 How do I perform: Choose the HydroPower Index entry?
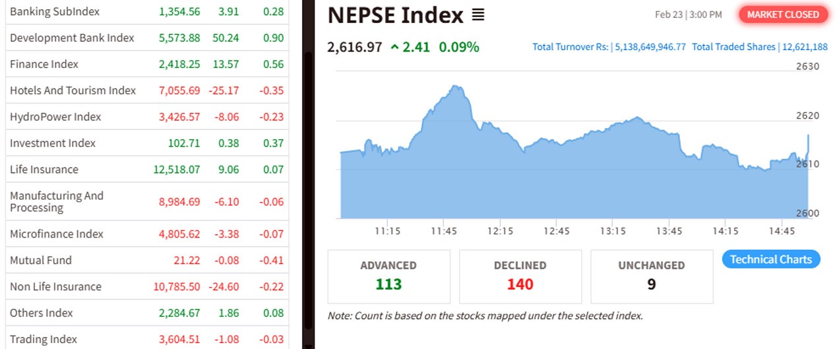[55, 117]
